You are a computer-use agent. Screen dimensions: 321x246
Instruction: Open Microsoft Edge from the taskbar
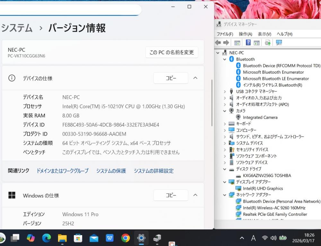tap(47, 238)
